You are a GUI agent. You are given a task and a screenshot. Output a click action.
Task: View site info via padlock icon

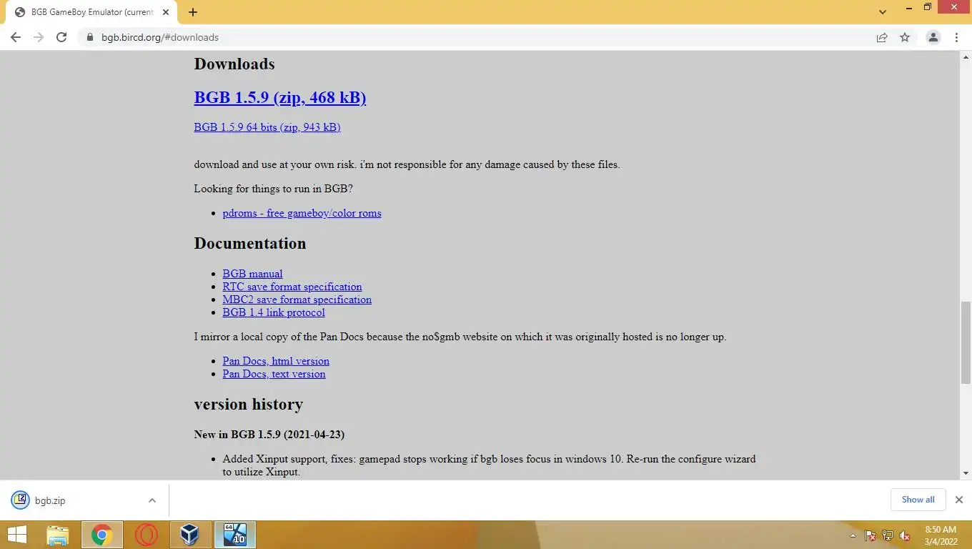click(90, 37)
